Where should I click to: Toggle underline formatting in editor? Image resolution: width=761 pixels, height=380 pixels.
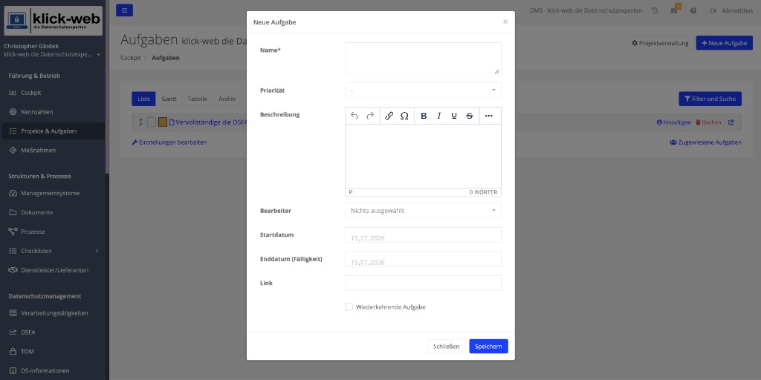454,116
